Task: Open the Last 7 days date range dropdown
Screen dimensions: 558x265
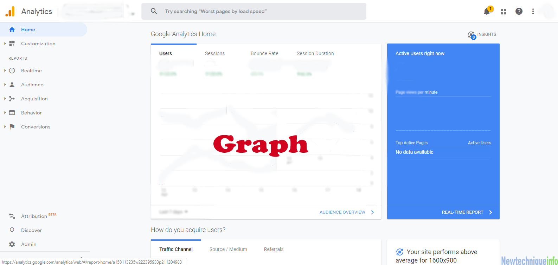Action: point(173,212)
